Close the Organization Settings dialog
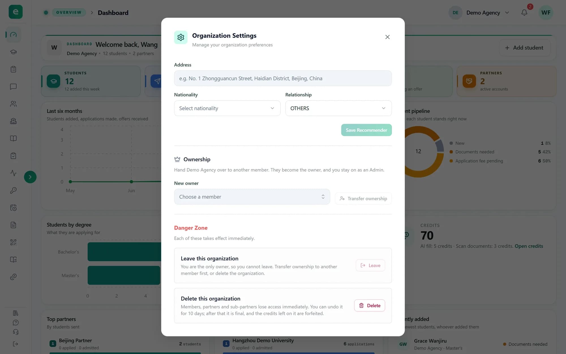566x354 pixels. tap(387, 37)
